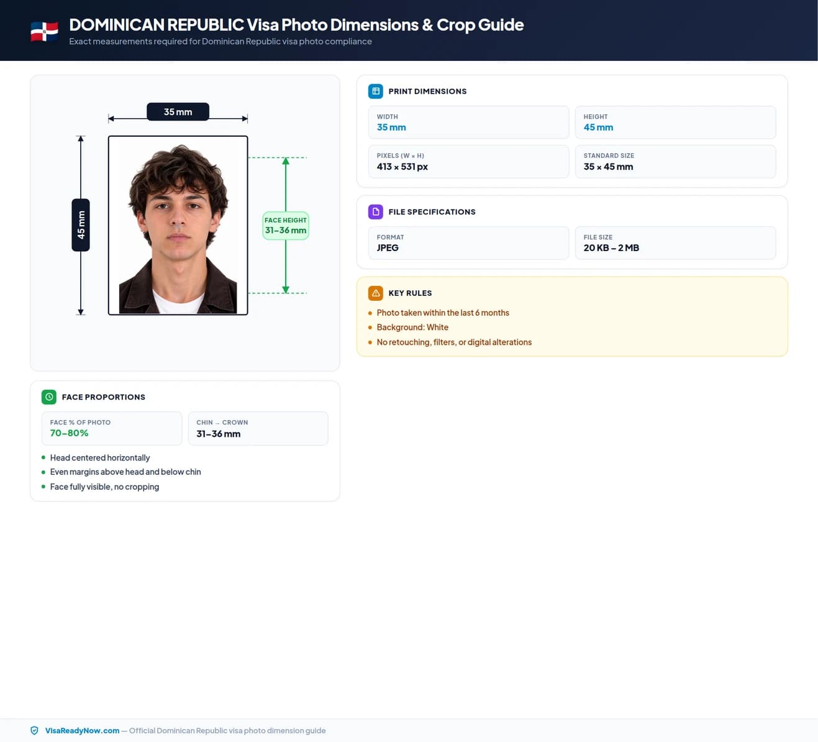Click the Format JPEG box
818x742 pixels.
click(x=468, y=243)
